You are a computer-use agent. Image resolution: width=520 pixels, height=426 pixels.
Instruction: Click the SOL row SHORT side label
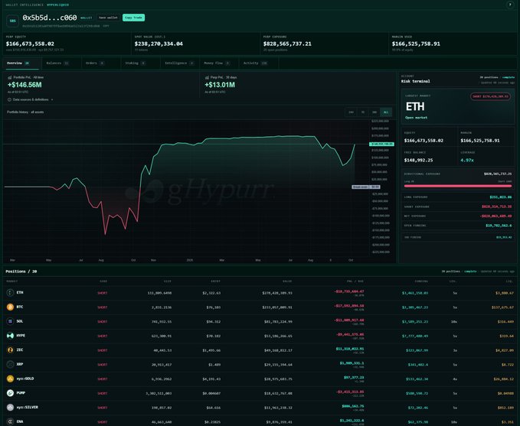point(103,322)
